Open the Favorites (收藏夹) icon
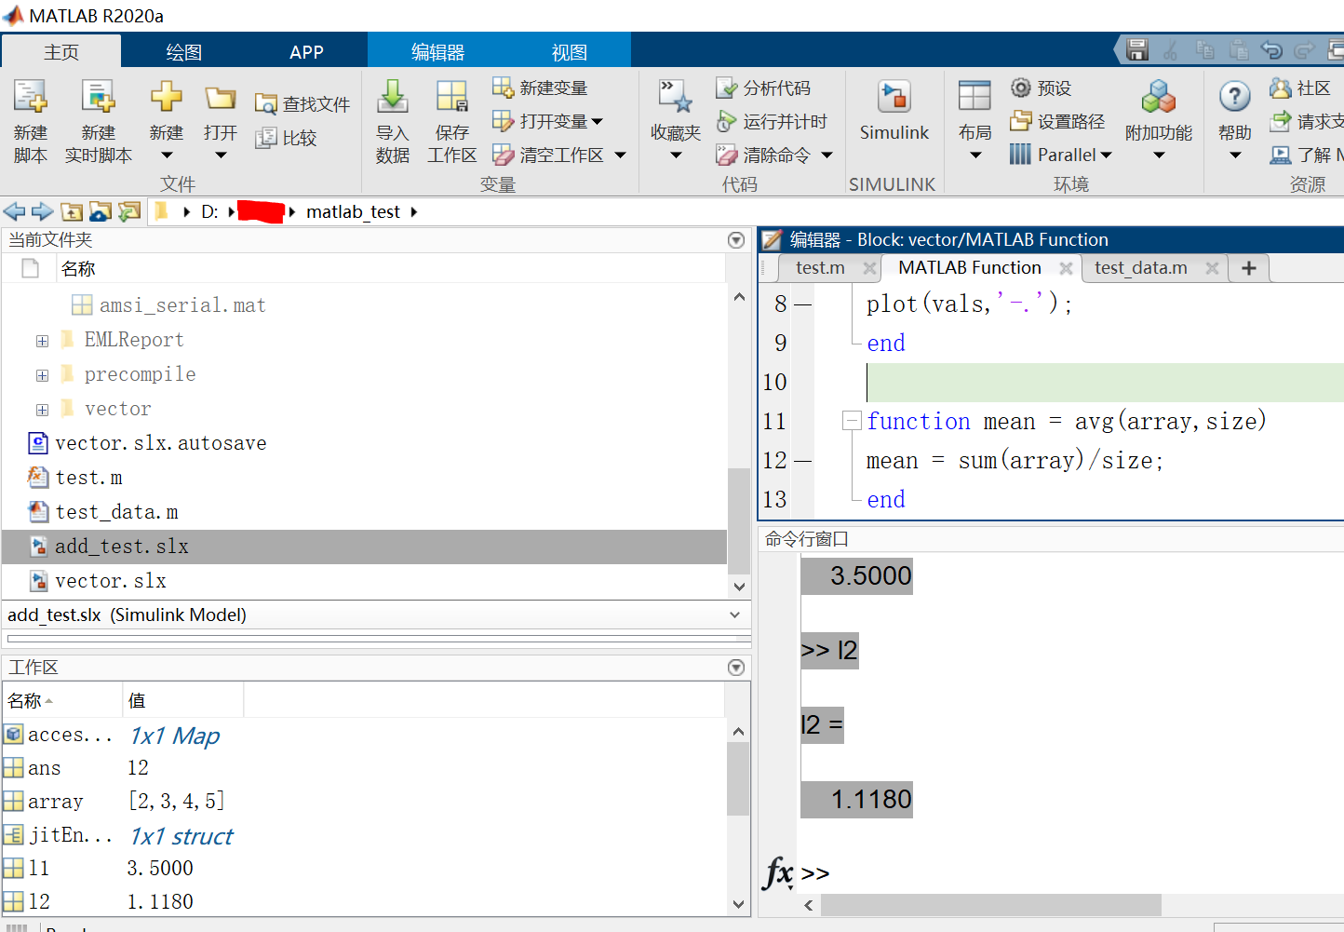This screenshot has height=932, width=1344. pos(675,97)
